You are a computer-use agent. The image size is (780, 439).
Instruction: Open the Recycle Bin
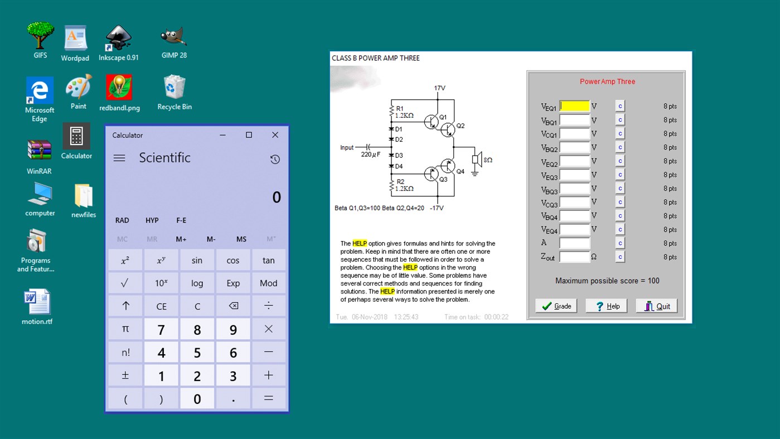[174, 89]
